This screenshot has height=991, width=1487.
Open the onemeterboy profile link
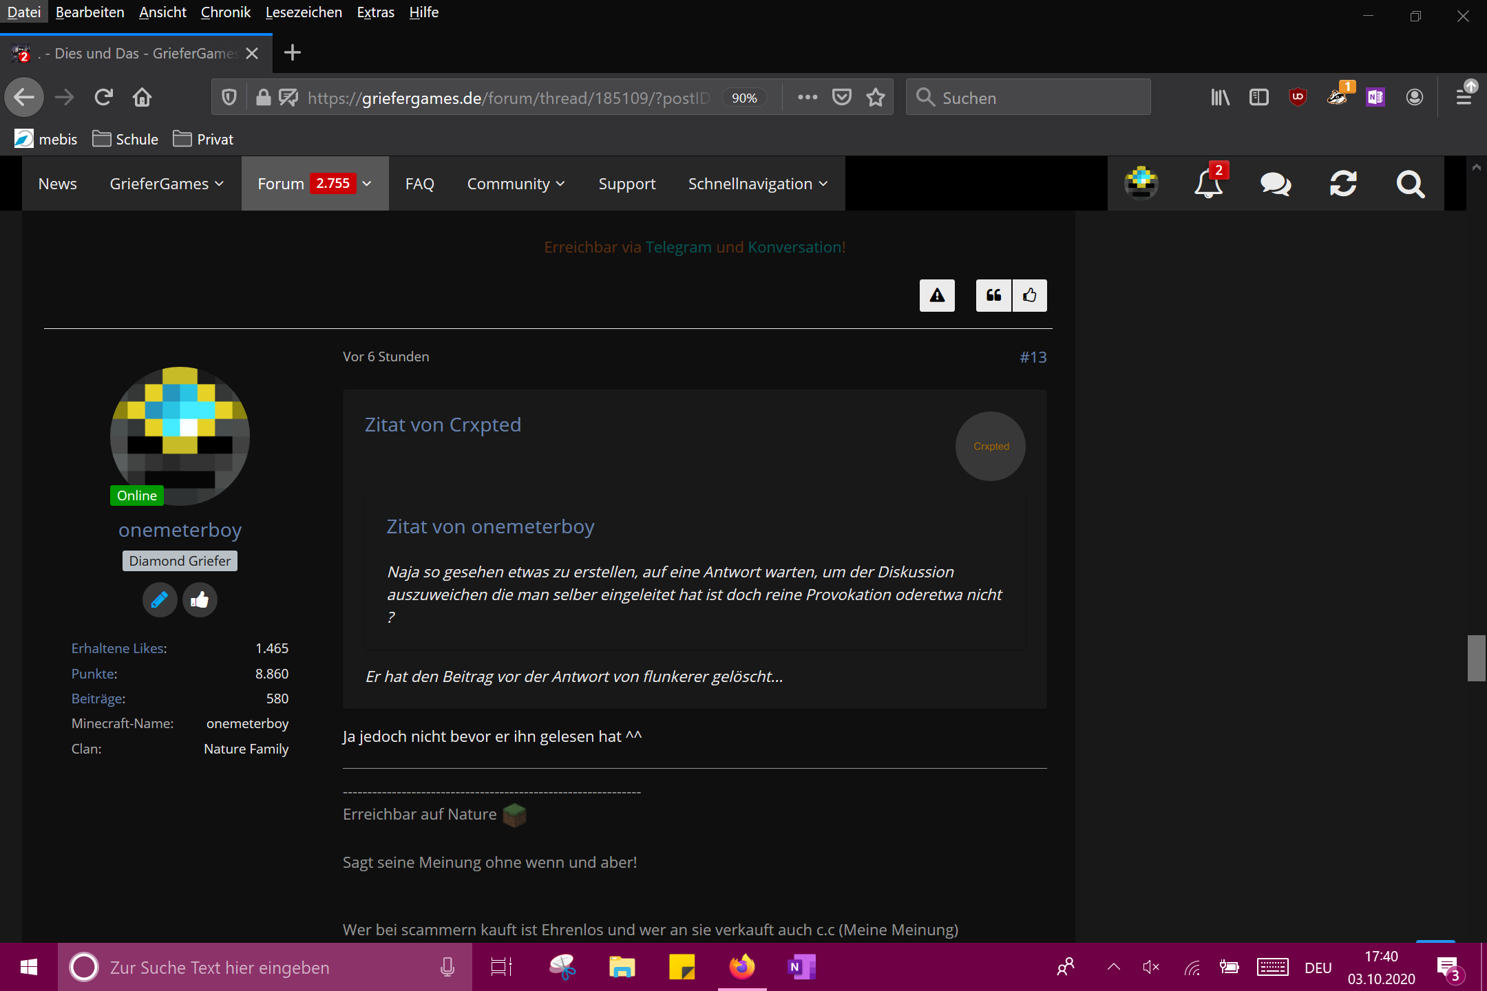(180, 530)
